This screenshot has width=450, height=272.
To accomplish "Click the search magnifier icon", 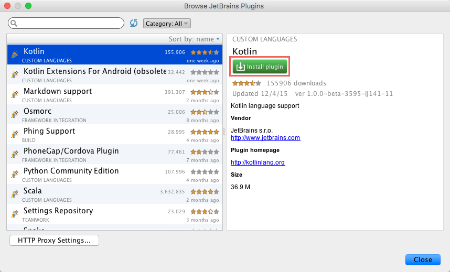I will [14, 23].
